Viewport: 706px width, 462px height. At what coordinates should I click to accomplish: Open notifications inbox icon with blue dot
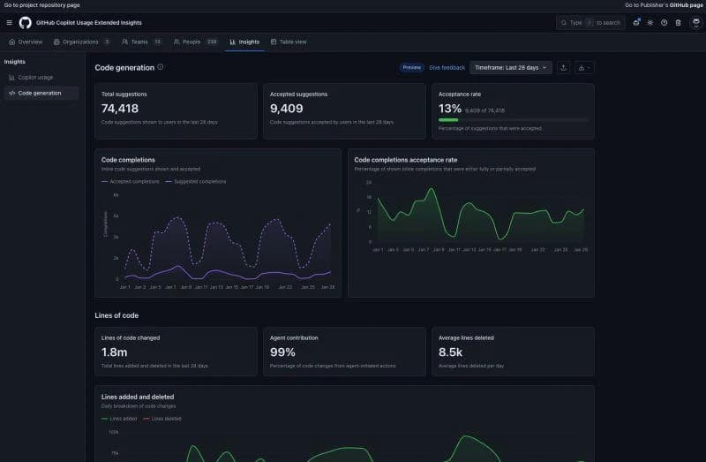click(636, 23)
